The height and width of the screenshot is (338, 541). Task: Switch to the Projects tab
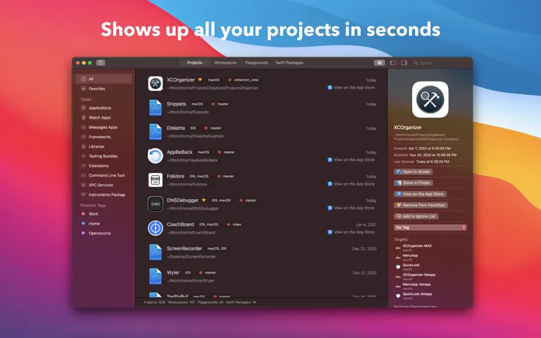[195, 63]
